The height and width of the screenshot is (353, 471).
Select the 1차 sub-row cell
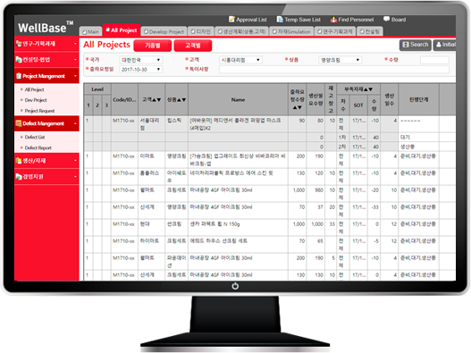coord(342,138)
